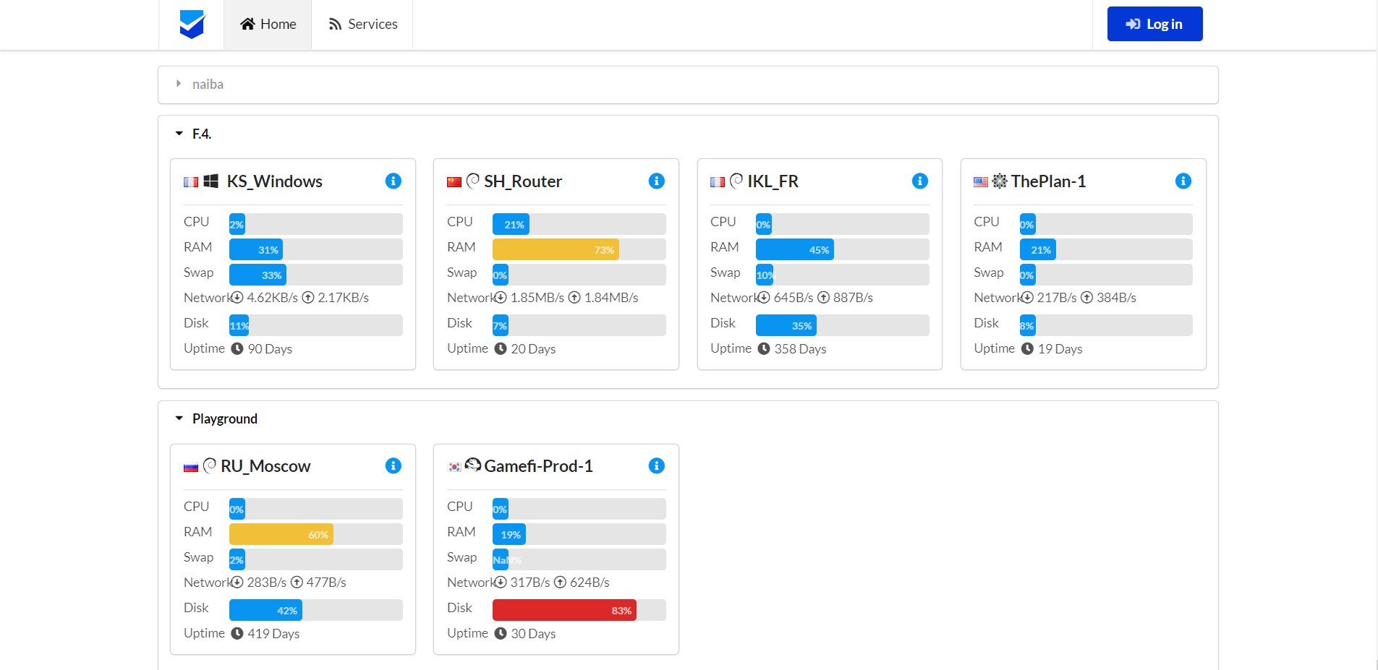Screen dimensions: 1378x670
Task: Click the yellow SH_Router RAM usage bar
Action: [556, 249]
